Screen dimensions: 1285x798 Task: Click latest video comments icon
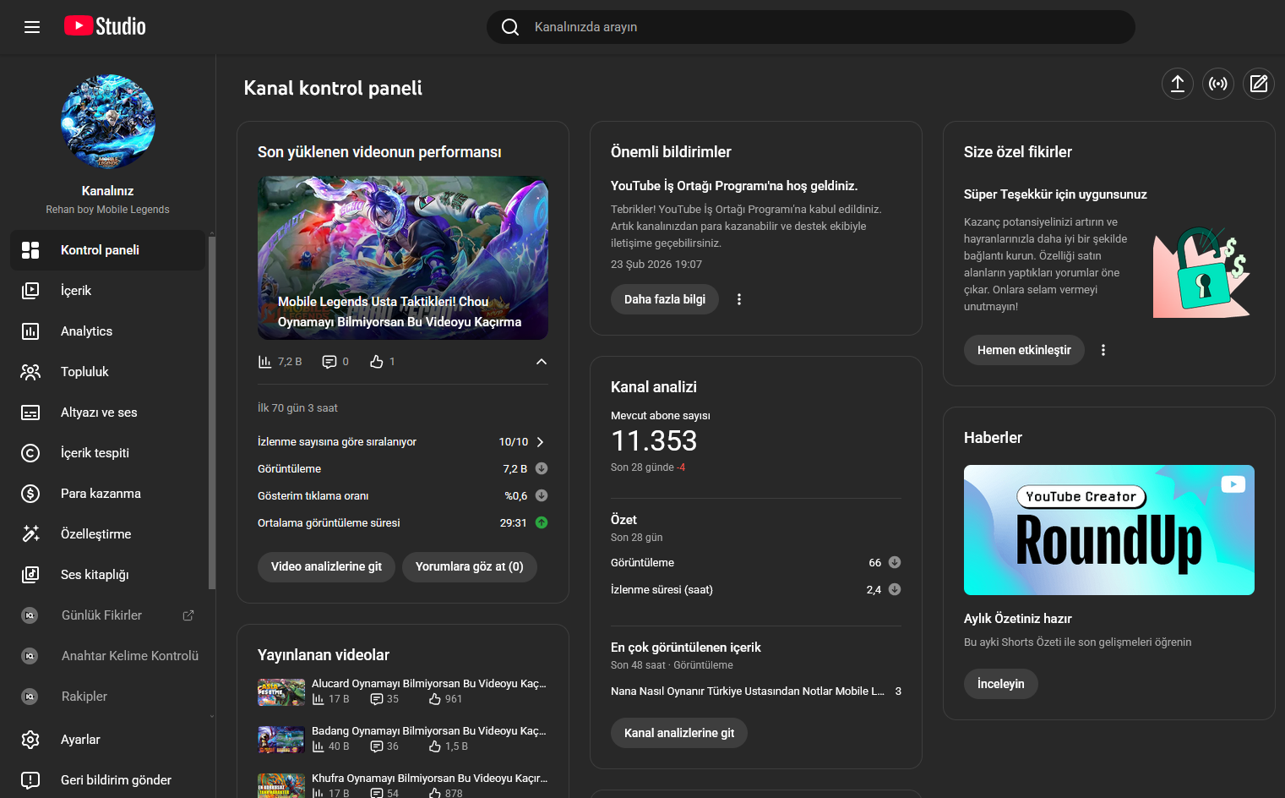tap(329, 362)
